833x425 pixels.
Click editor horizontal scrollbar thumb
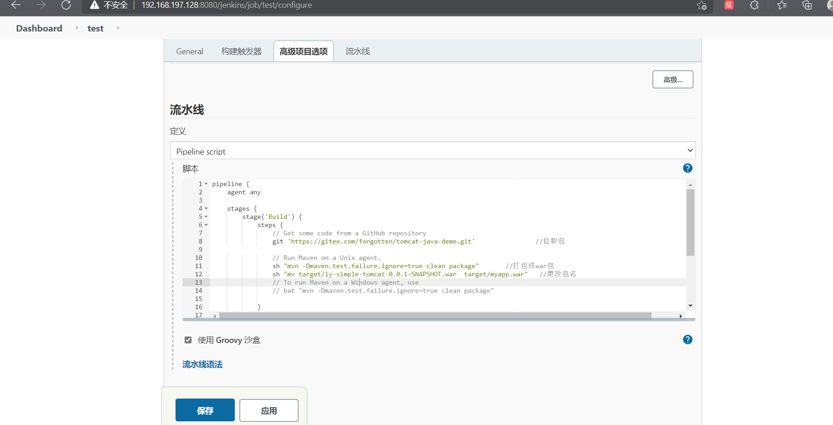coord(435,316)
